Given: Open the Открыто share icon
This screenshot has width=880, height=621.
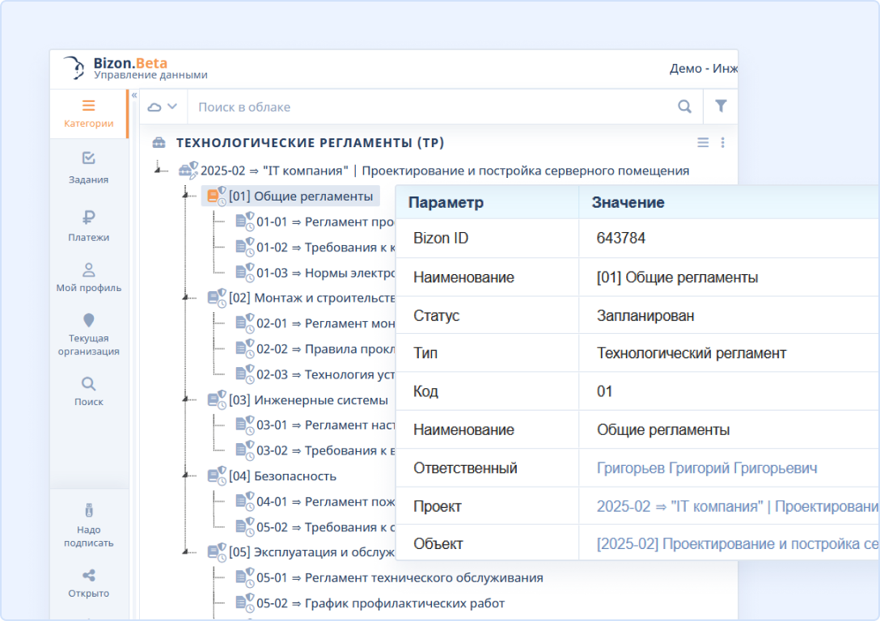Looking at the screenshot, I should tap(88, 582).
